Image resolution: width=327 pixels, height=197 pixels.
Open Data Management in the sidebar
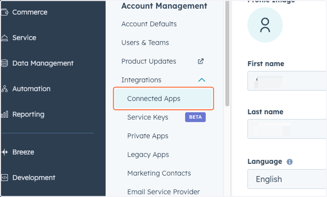[x=43, y=63]
